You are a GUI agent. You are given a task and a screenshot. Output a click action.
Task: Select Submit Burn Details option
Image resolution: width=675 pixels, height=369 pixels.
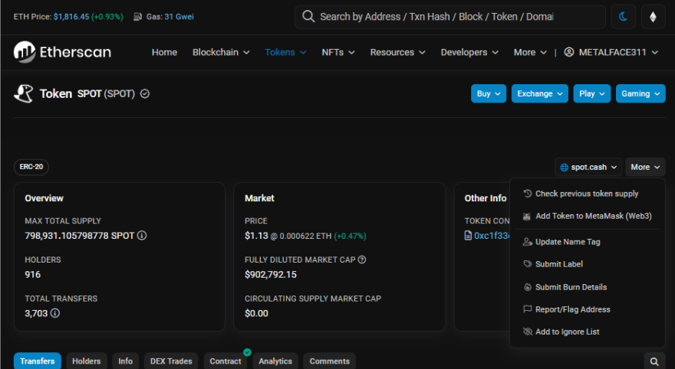pyautogui.click(x=588, y=287)
